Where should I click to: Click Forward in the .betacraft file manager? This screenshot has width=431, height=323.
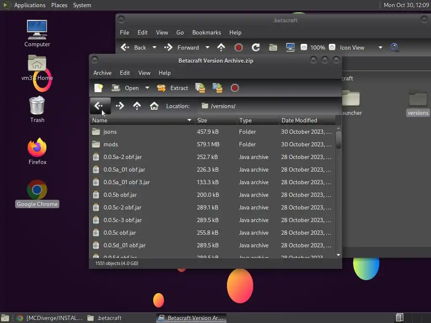coord(181,48)
